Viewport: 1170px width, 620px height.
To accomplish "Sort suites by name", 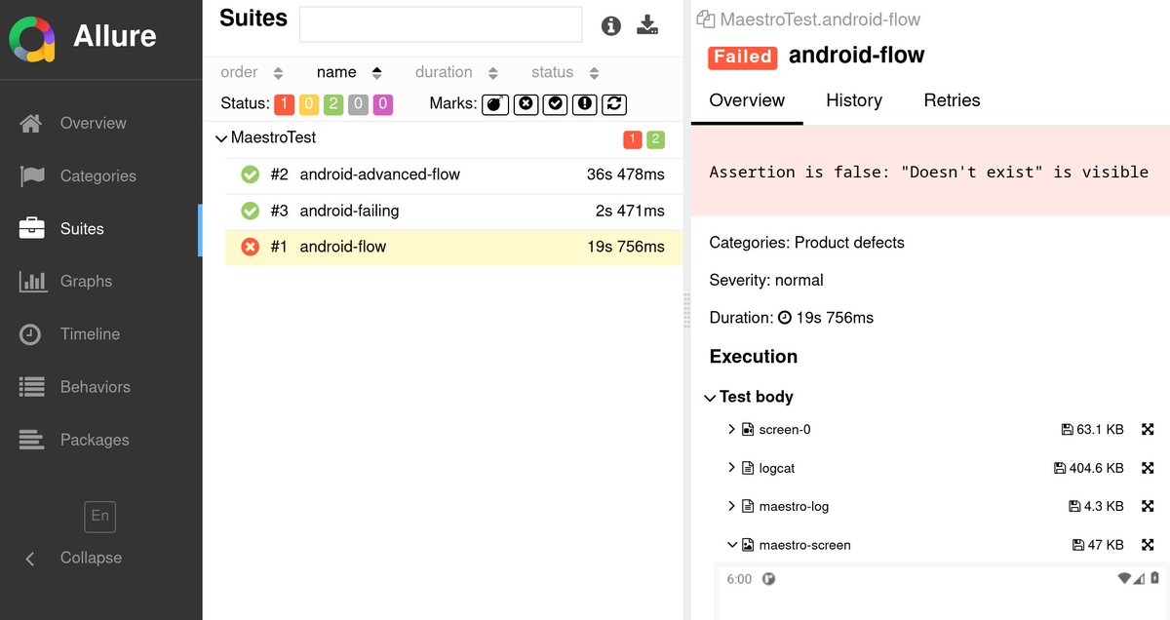I will pos(349,72).
